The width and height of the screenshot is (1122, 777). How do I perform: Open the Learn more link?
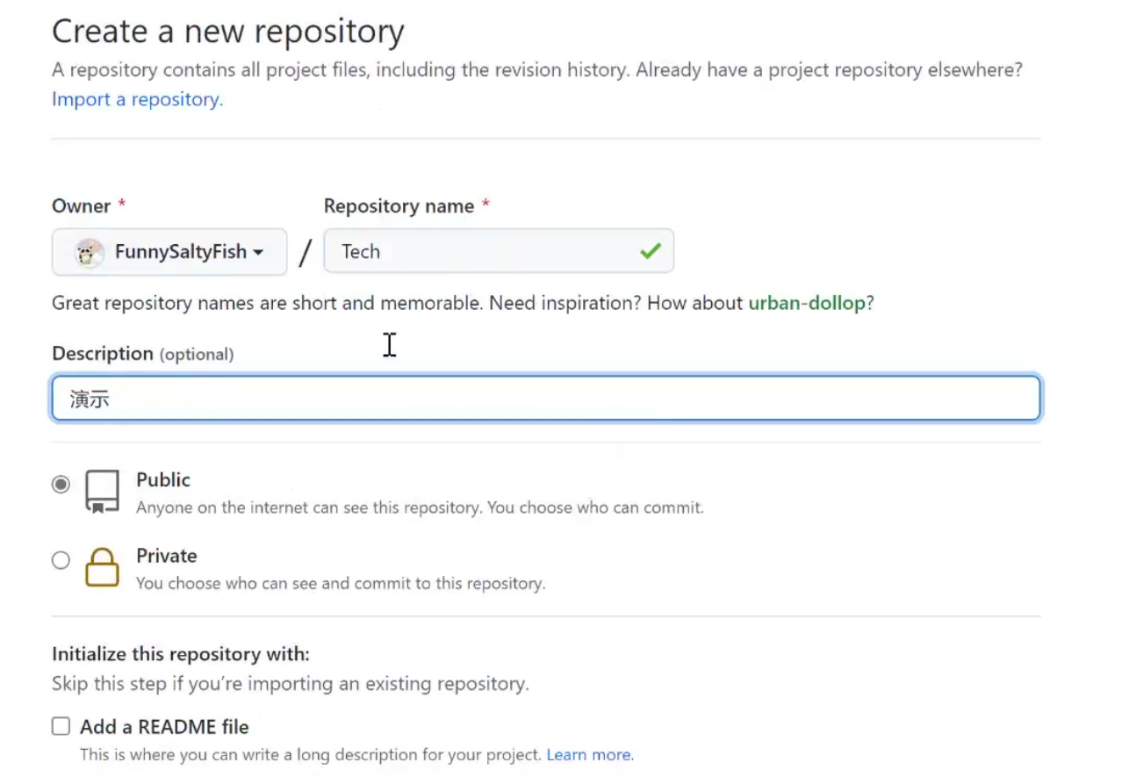coord(590,754)
